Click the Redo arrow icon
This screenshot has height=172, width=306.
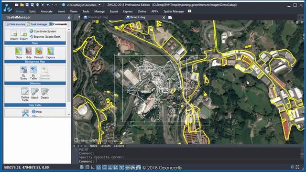(55, 5)
